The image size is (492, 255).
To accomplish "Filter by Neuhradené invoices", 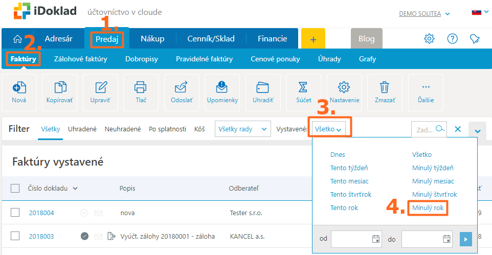I will [x=123, y=129].
